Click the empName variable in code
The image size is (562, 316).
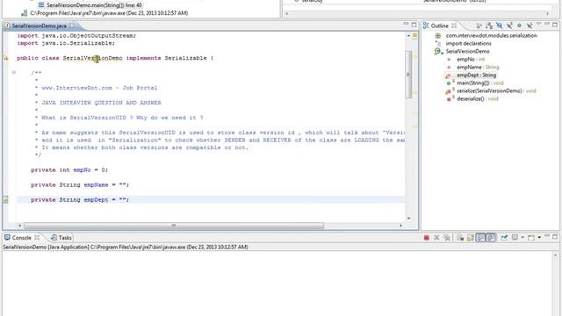tap(96, 185)
